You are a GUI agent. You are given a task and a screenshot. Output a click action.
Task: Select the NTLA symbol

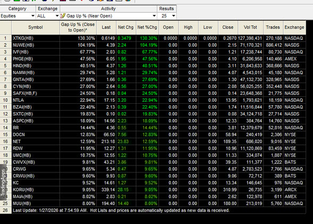point(18,100)
